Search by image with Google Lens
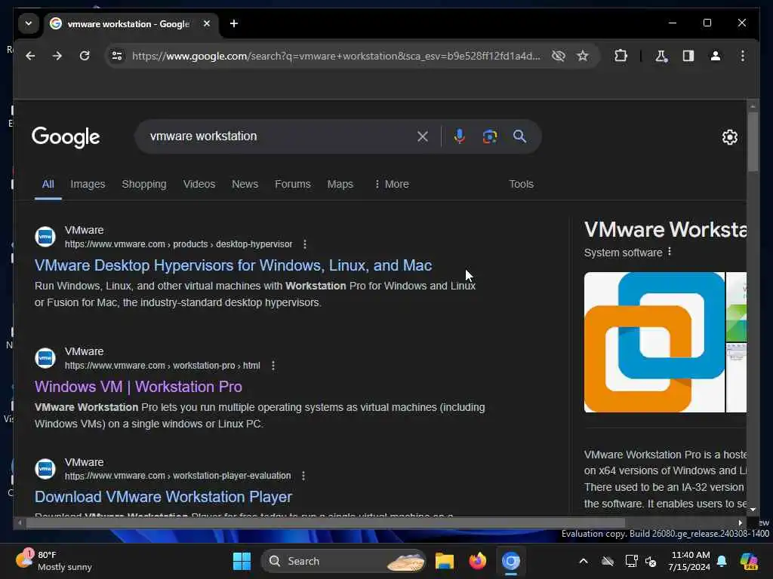Viewport: 773px width, 579px height. (489, 136)
